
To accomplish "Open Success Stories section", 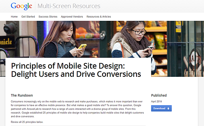I will point(48,17).
